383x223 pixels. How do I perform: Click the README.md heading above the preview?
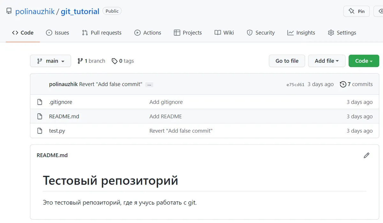(52, 155)
